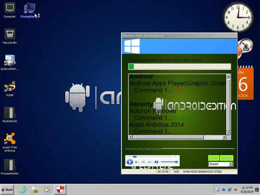This screenshot has height=195, width=260.
Task: Click the Windows Post-Install Wizard title bar
Action: pyautogui.click(x=180, y=36)
